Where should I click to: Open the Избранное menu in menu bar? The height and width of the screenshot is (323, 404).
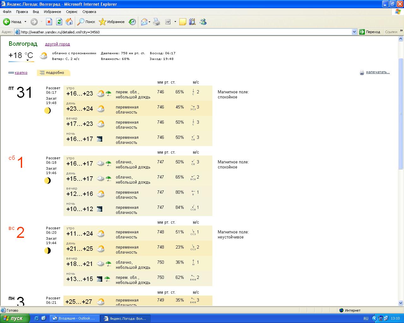point(52,12)
